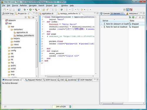Open the Refactor menu
This screenshot has width=147, height=110.
pos(23,6)
